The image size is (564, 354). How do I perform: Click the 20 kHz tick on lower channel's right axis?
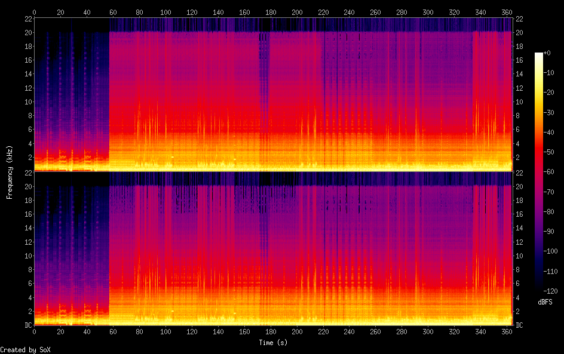519,186
